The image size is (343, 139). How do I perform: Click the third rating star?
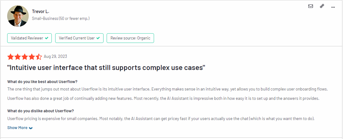[x=25, y=57]
